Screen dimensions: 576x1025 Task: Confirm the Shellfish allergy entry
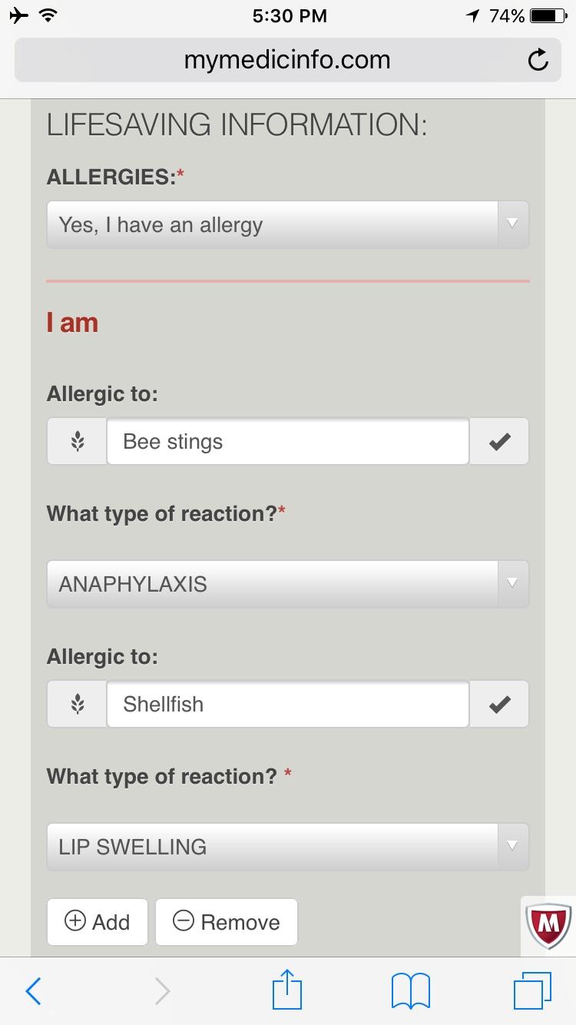click(499, 703)
